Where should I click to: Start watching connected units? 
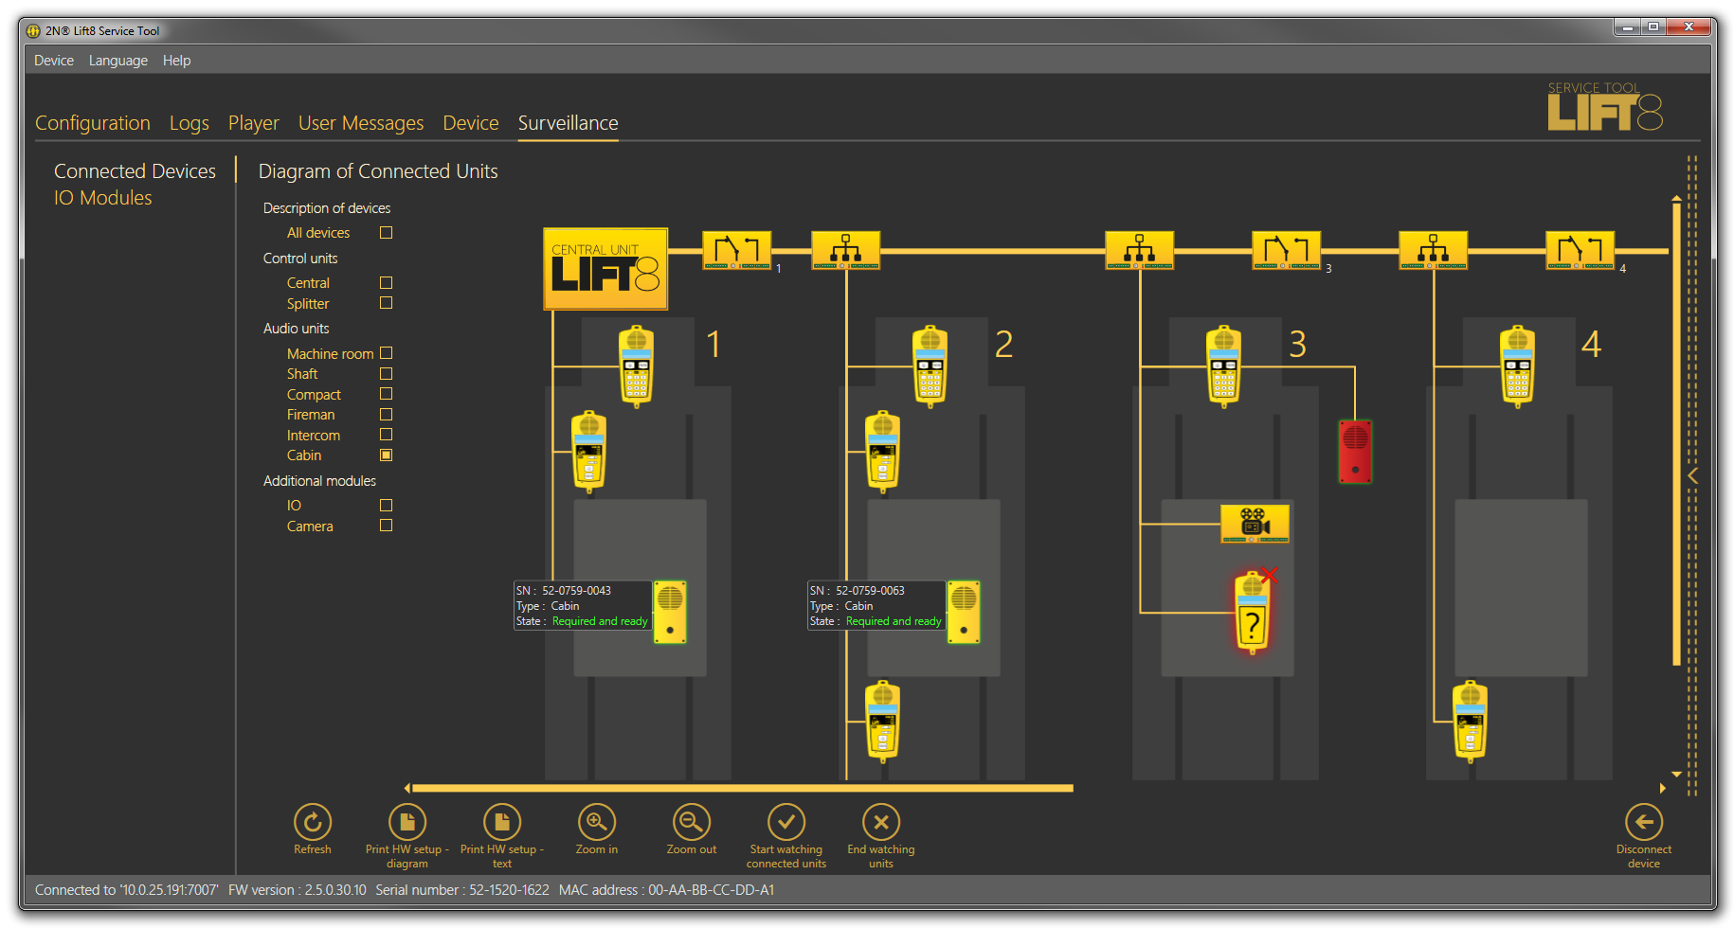[x=786, y=822]
